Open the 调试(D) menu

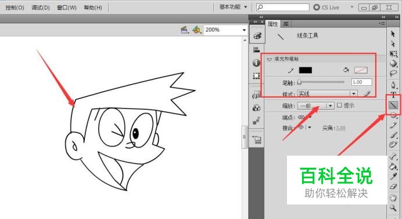tap(41, 8)
